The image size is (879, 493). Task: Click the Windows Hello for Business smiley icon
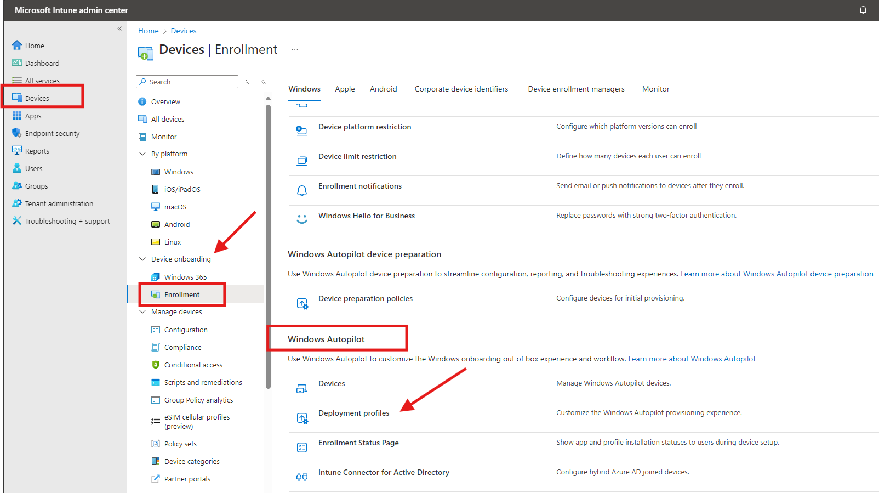pyautogui.click(x=302, y=219)
